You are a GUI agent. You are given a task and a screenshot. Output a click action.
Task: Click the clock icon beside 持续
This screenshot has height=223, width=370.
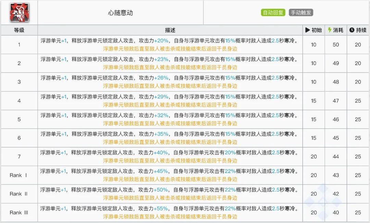tap(352, 30)
